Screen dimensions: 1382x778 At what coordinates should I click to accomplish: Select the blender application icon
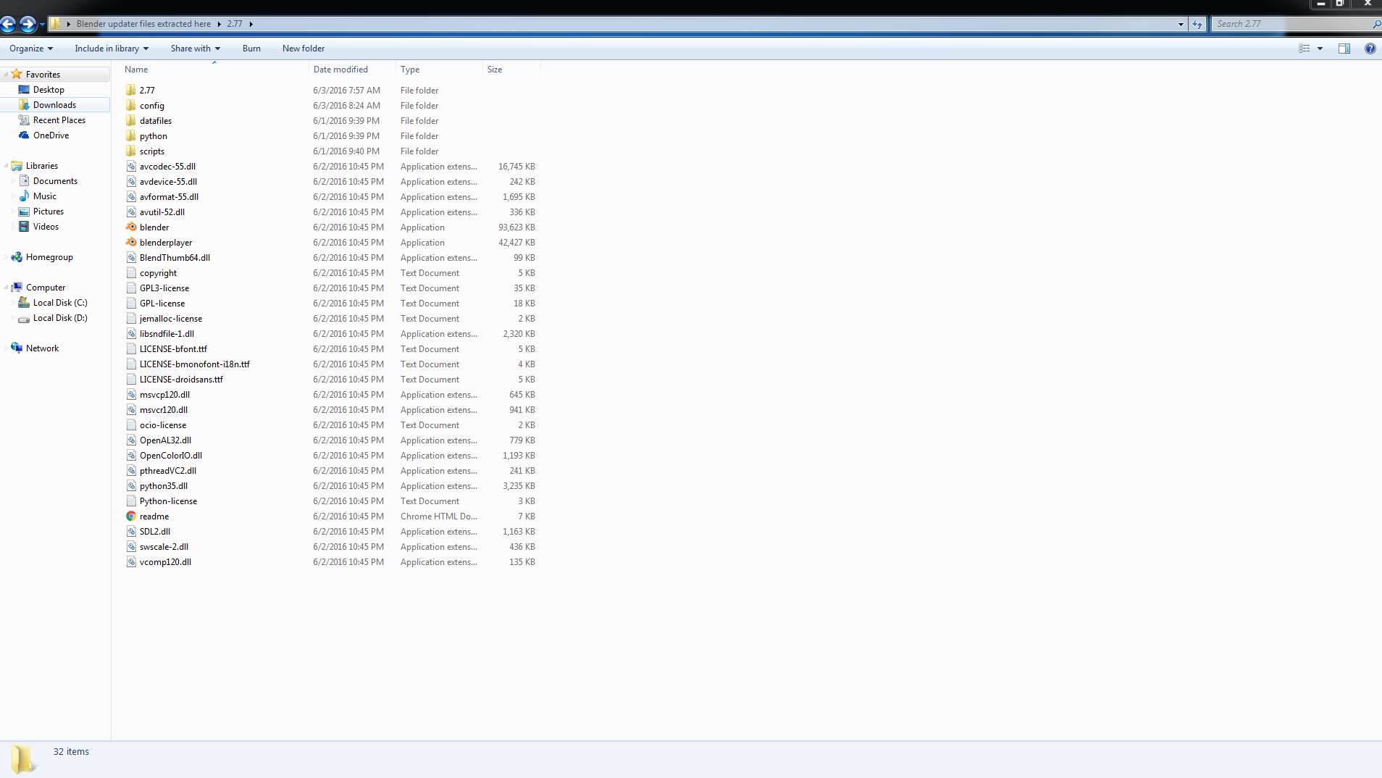coord(131,227)
